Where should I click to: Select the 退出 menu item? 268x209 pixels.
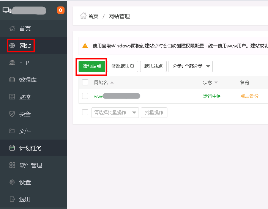(33, 199)
